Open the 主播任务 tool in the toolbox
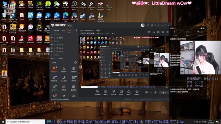This screenshot has height=124, width=221. [x=73, y=70]
